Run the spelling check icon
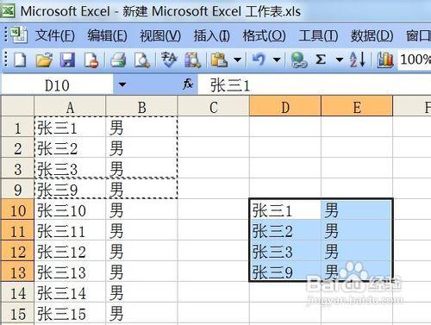 [169, 59]
